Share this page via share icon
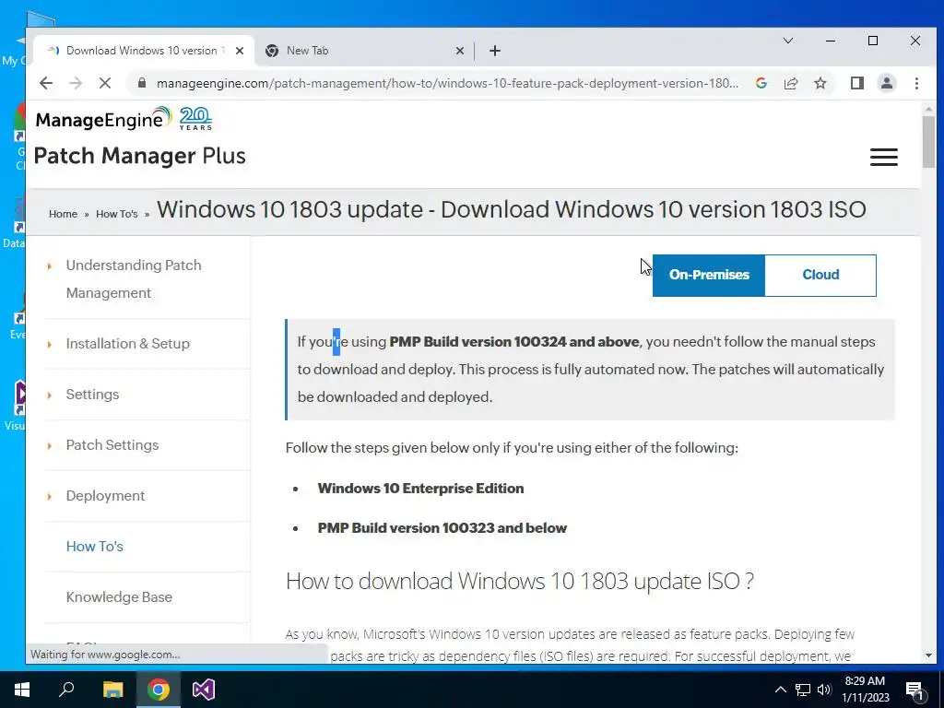This screenshot has width=944, height=708. (791, 83)
